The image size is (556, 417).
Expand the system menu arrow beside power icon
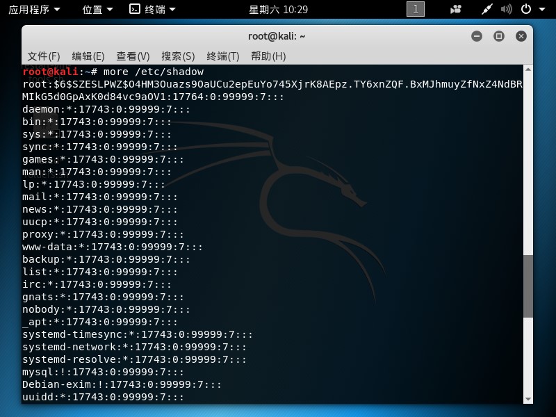coord(542,9)
